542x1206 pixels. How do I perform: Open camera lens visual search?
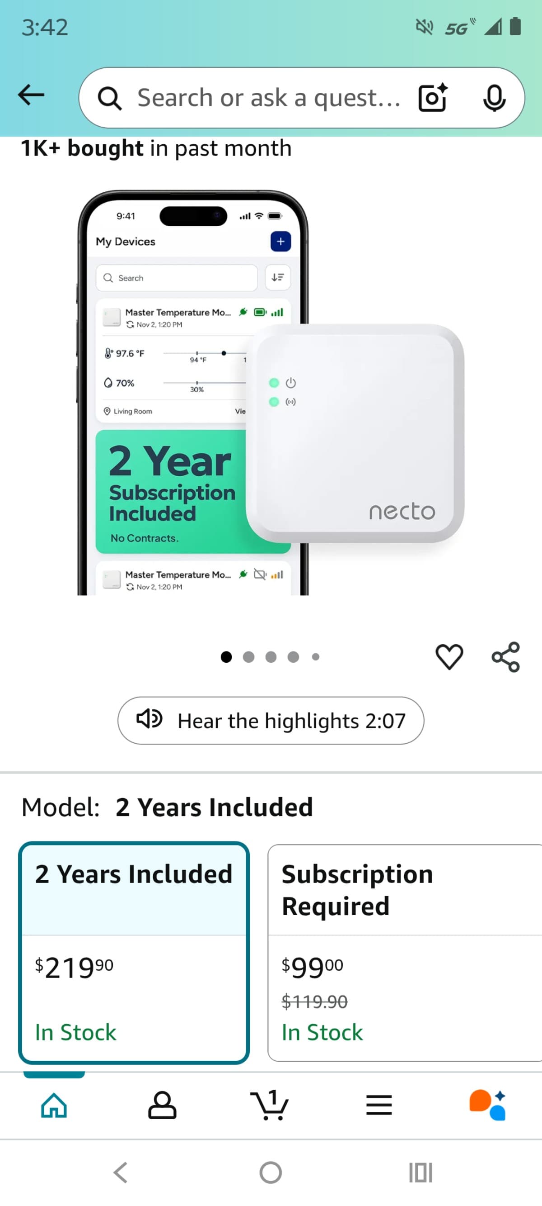pos(433,98)
